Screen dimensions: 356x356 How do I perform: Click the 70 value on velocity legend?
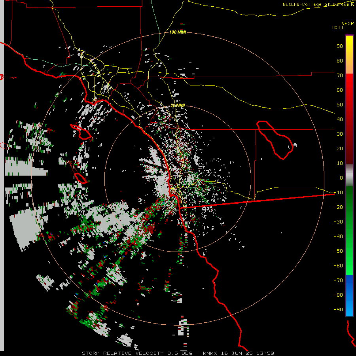340,76
